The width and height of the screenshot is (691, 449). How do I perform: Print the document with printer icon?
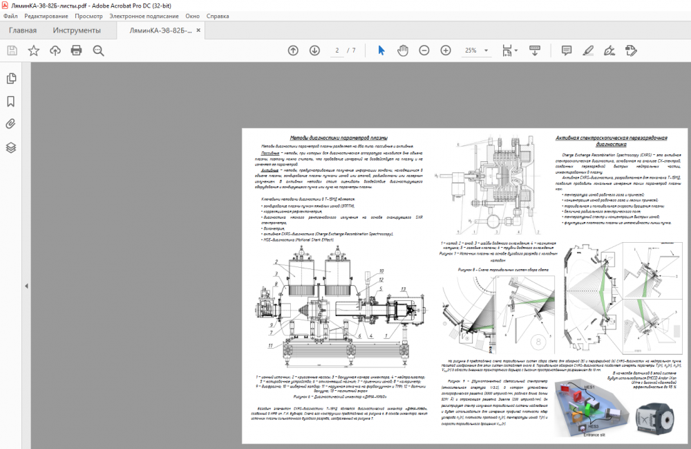point(77,51)
